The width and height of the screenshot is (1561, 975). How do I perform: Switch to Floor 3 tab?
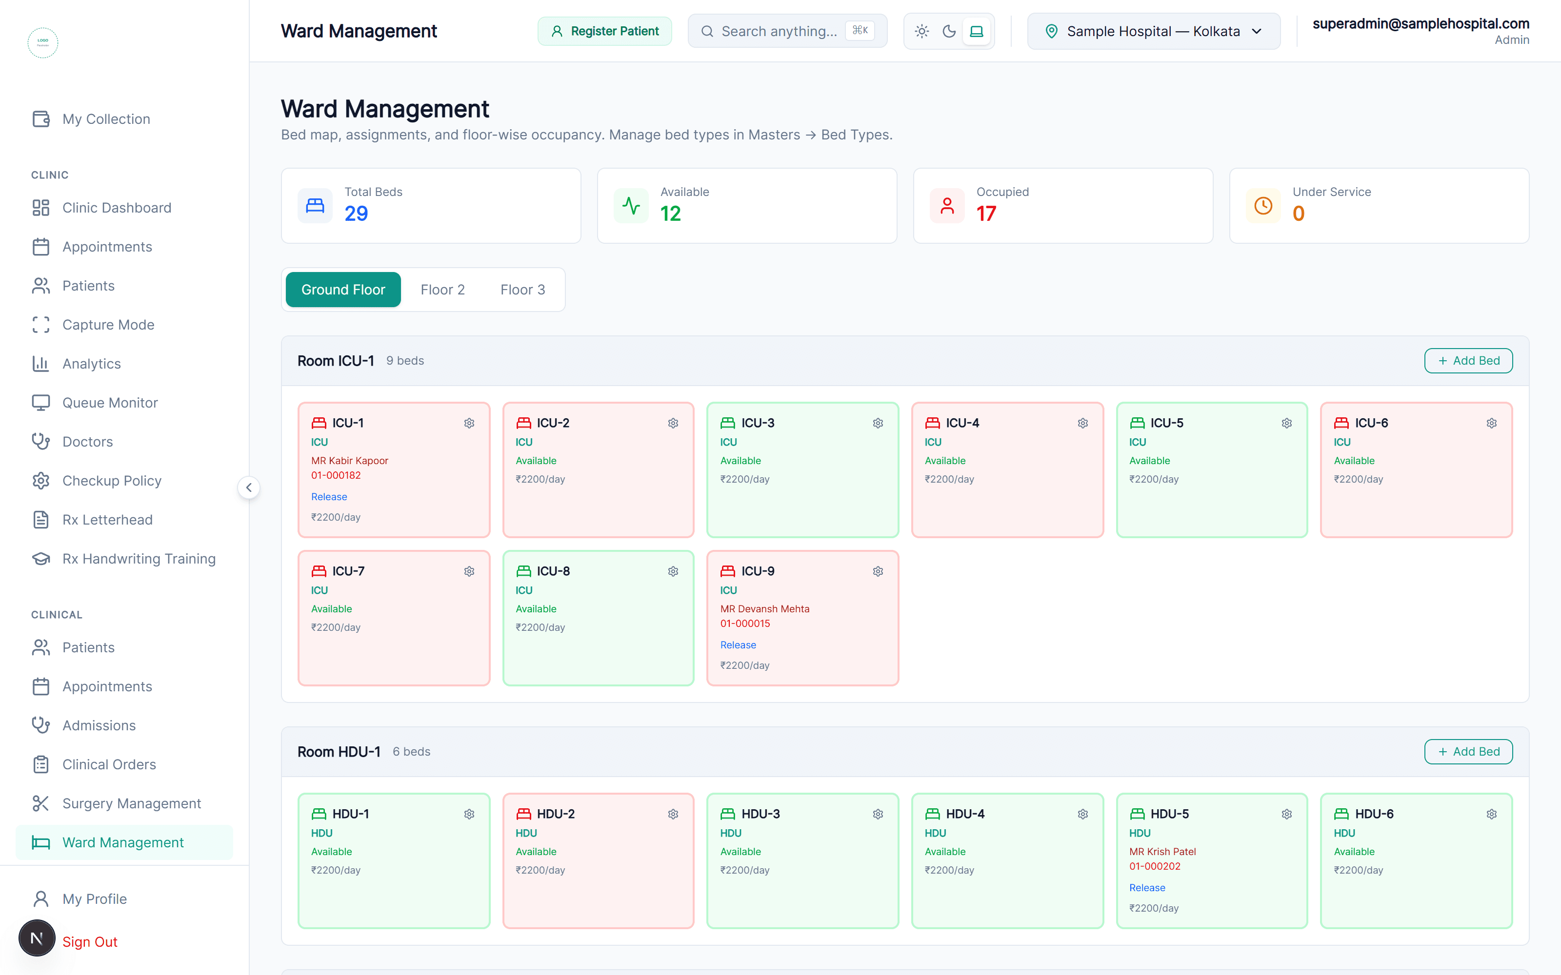point(522,290)
